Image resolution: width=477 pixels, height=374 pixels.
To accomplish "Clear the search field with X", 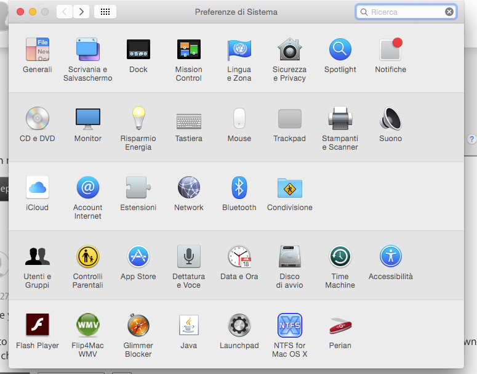I will [449, 12].
